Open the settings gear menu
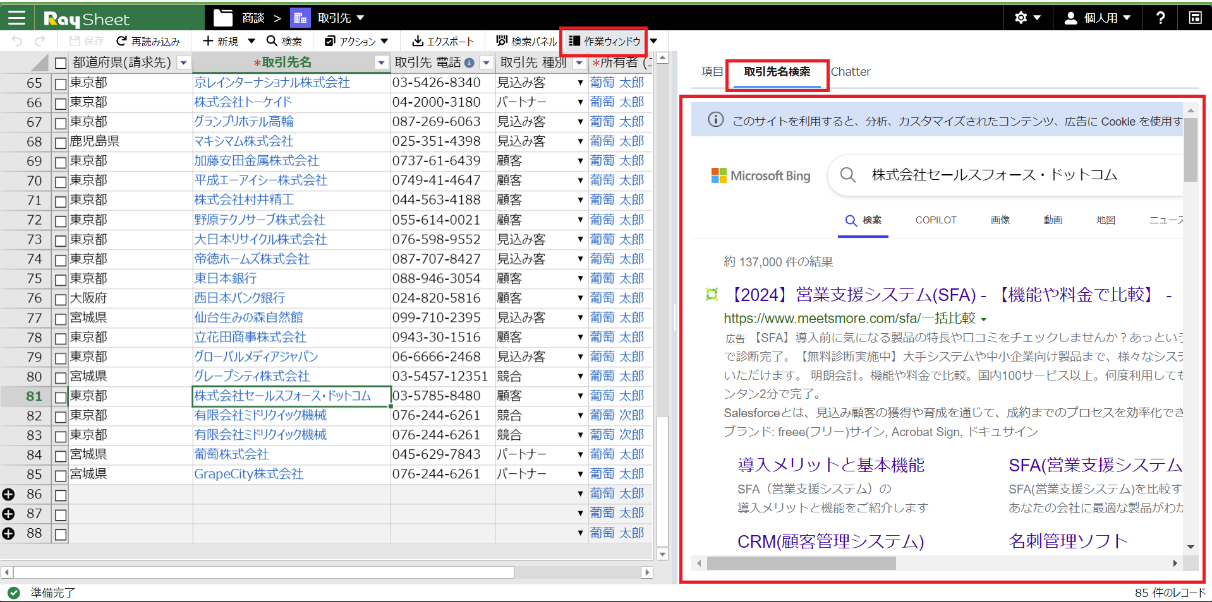 pyautogui.click(x=1027, y=18)
